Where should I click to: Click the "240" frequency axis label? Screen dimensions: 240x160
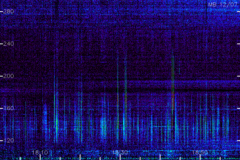pyautogui.click(x=9, y=44)
